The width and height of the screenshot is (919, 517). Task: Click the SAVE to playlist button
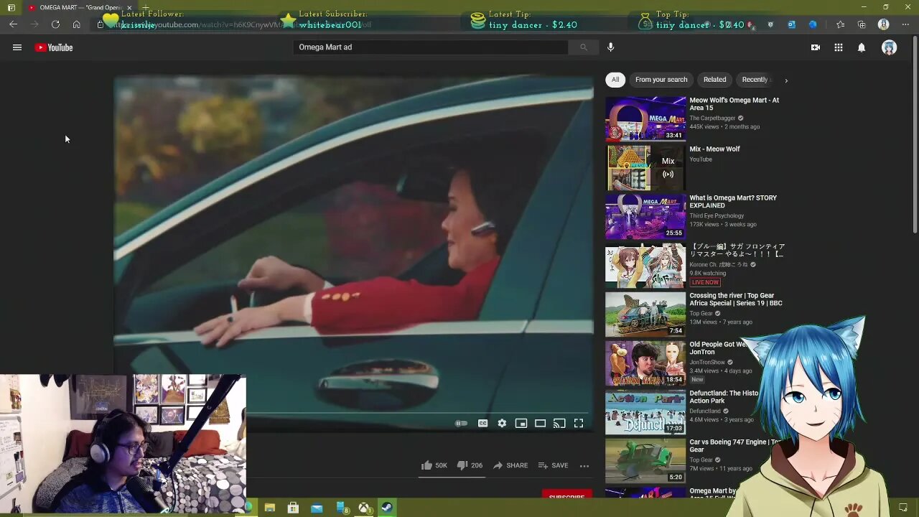[x=553, y=465]
